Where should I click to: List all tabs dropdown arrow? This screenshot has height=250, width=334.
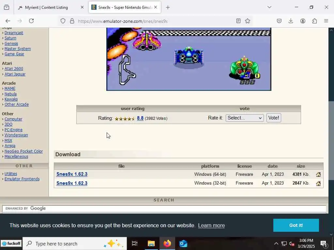click(269, 7)
